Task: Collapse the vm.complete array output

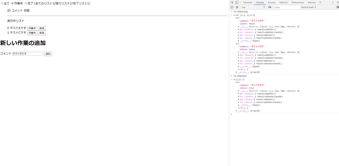Action: coord(234,79)
